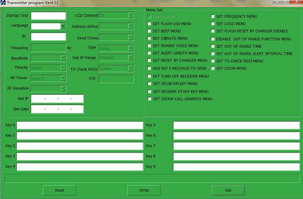Check SET VIBRATE MENU option
Image resolution: width=303 pixels, height=199 pixels.
[x=149, y=38]
